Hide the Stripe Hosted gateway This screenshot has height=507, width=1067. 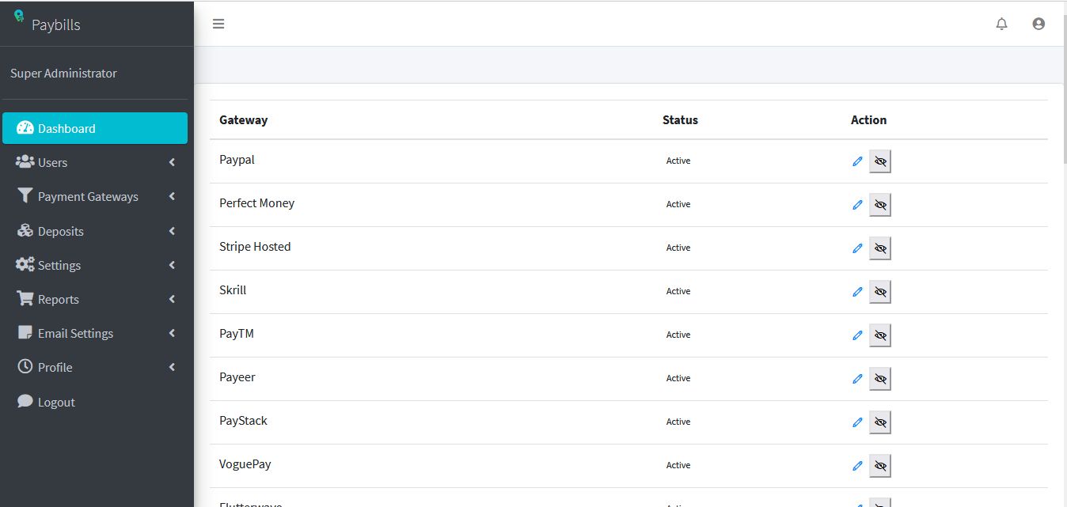(880, 248)
